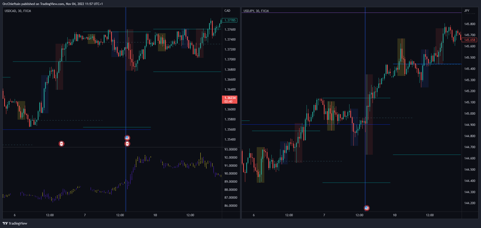Select the purple horizontal line atop the USDJPY chart
Viewport: 481px width, 228px height.
pos(351,13)
